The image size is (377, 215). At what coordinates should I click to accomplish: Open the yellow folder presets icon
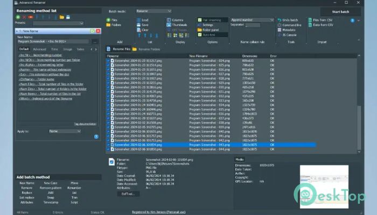(62, 17)
